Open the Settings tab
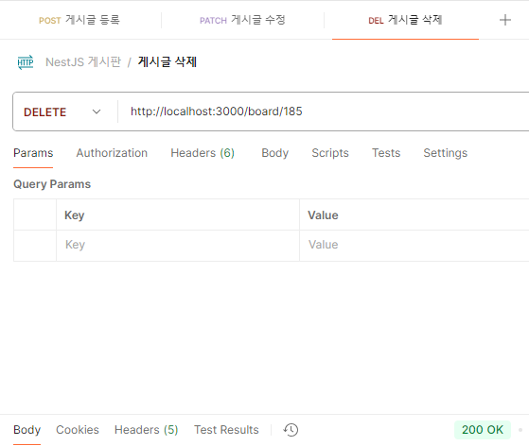The height and width of the screenshot is (446, 529). point(446,153)
